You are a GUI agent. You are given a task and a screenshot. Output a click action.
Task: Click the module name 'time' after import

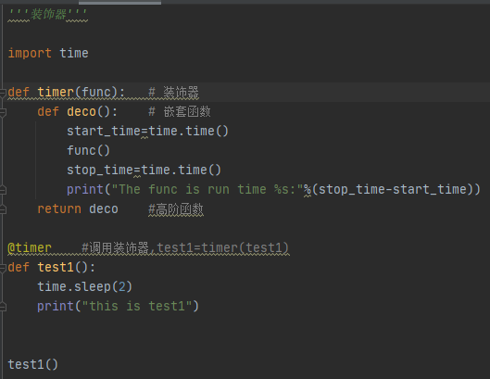pyautogui.click(x=74, y=53)
